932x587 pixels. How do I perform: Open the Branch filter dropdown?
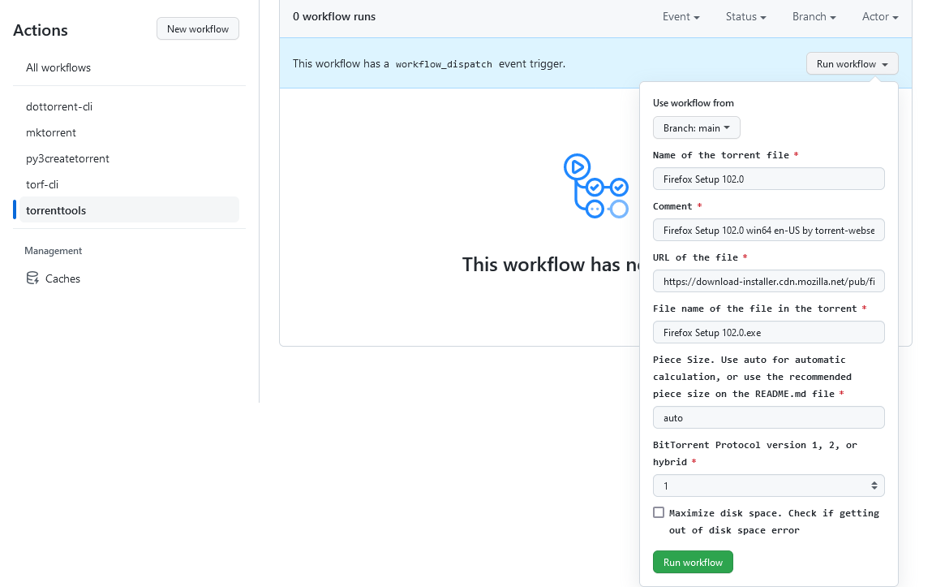(814, 17)
